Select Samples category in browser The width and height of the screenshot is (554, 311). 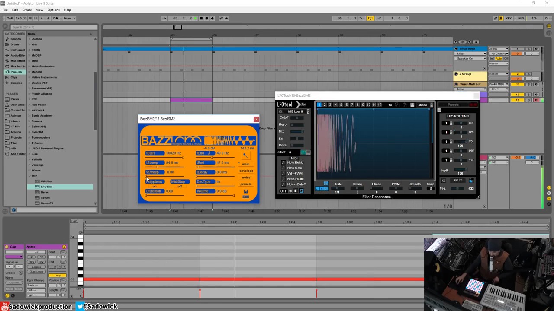(x=15, y=83)
